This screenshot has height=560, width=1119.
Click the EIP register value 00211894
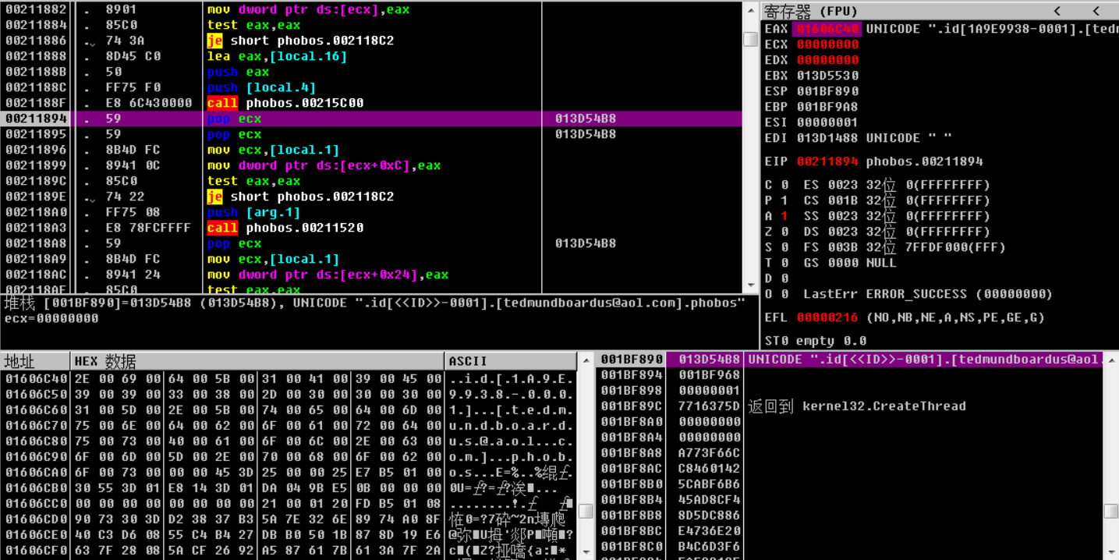tap(827, 161)
